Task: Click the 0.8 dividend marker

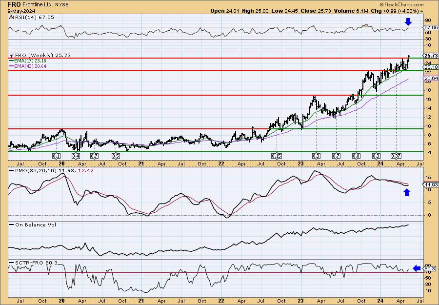Action: pyautogui.click(x=357, y=156)
